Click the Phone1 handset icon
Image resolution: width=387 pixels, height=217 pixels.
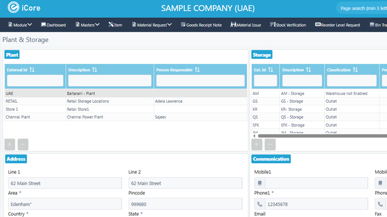(260, 204)
